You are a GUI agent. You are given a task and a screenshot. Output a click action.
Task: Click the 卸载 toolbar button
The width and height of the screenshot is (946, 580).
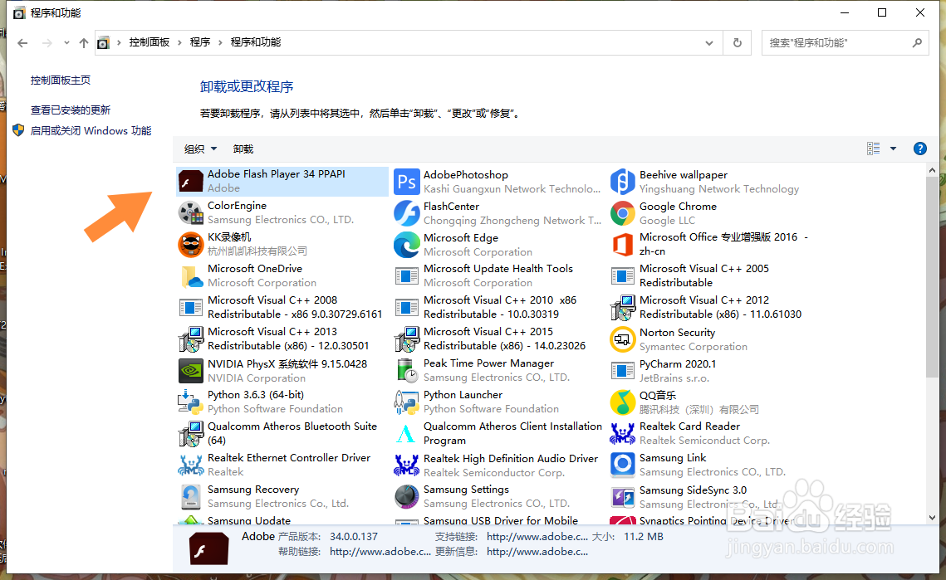click(x=243, y=149)
